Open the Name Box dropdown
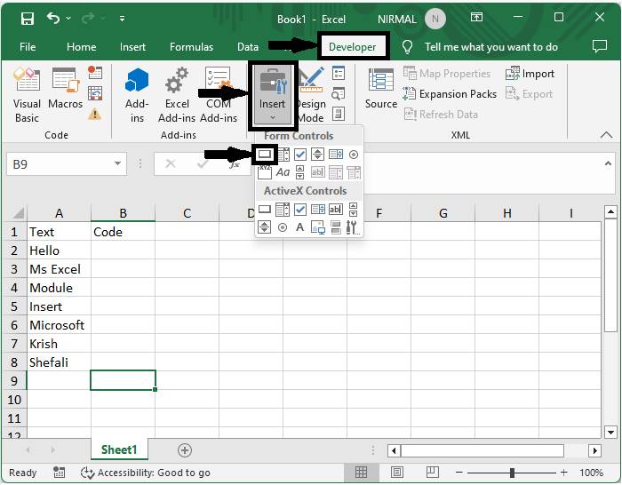Screen dimensions: 622x485 point(117,163)
